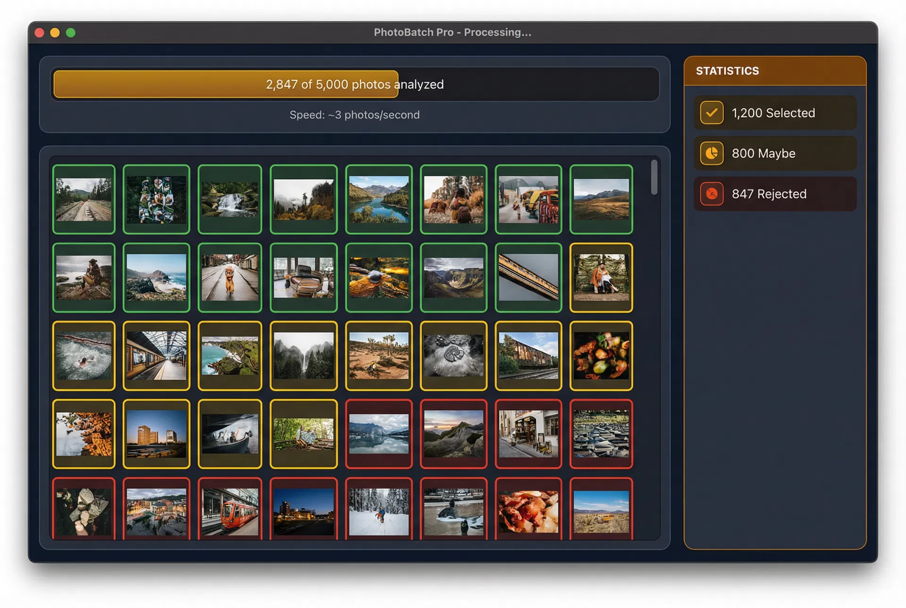
Task: Open the waterfall photo thumbnail
Action: point(230,199)
